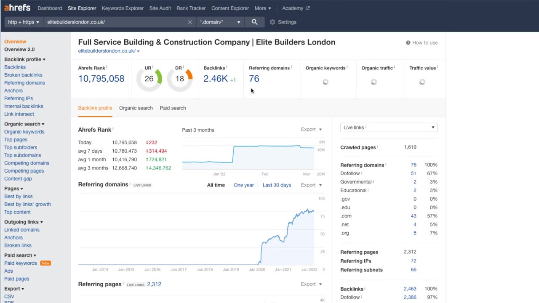
Task: Open the Live links dropdown
Action: (x=389, y=128)
